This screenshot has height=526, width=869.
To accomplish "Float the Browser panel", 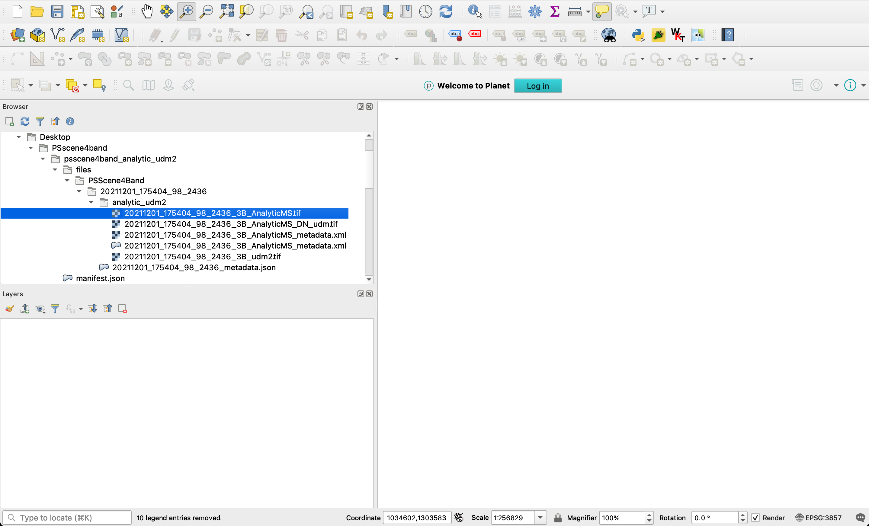I will [361, 107].
